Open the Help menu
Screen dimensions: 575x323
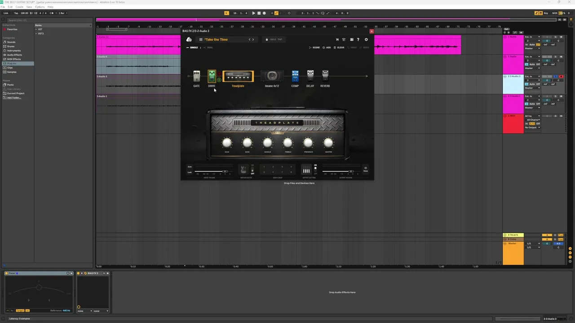pyautogui.click(x=50, y=7)
